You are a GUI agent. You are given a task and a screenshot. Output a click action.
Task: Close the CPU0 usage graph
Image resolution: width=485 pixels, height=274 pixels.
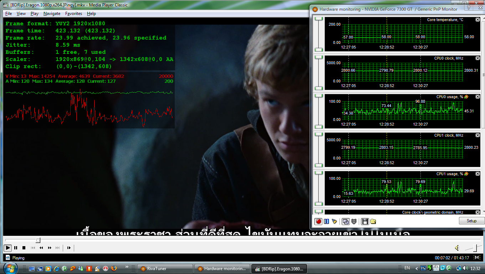[x=478, y=97]
